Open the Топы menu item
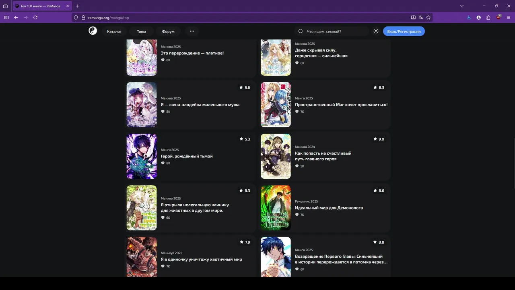The width and height of the screenshot is (515, 290). pos(141,31)
